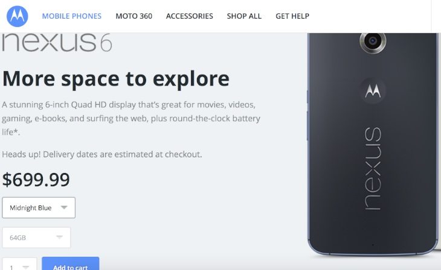
Task: Open the quantity selector showing 1
Action: pos(19,264)
